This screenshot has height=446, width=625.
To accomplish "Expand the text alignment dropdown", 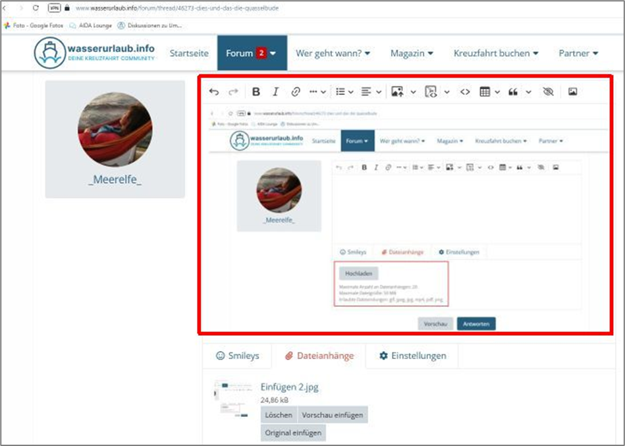I will click(x=371, y=92).
